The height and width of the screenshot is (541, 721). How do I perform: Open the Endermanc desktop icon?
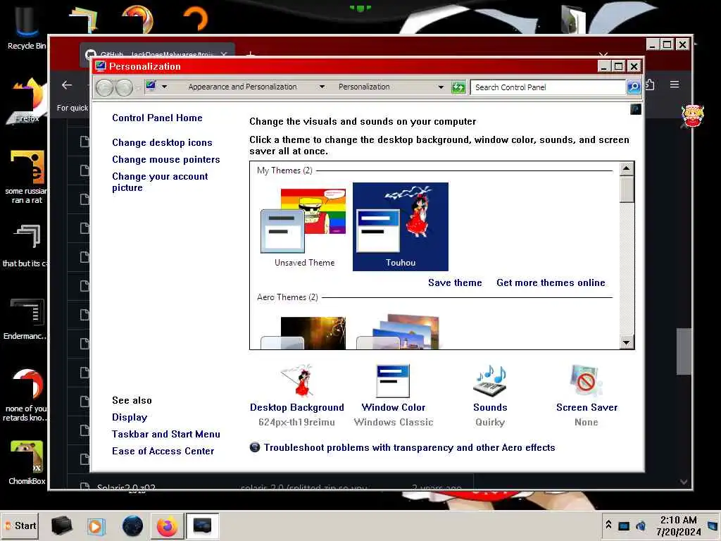click(x=25, y=318)
